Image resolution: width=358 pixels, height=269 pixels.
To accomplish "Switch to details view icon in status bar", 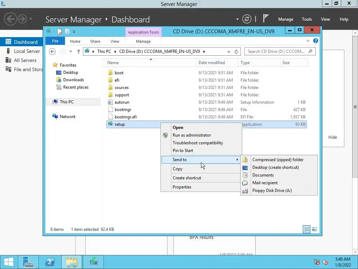I will pos(307,229).
